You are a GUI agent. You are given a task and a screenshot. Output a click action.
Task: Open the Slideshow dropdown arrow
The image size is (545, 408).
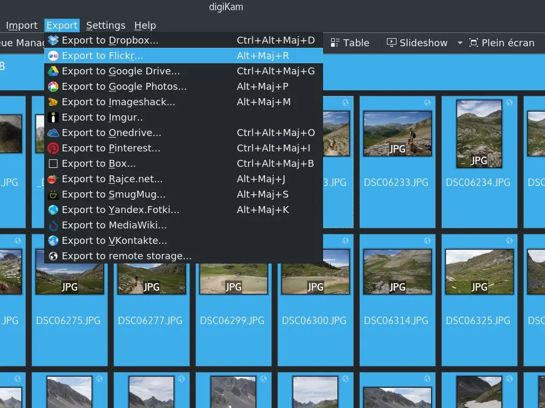point(460,42)
